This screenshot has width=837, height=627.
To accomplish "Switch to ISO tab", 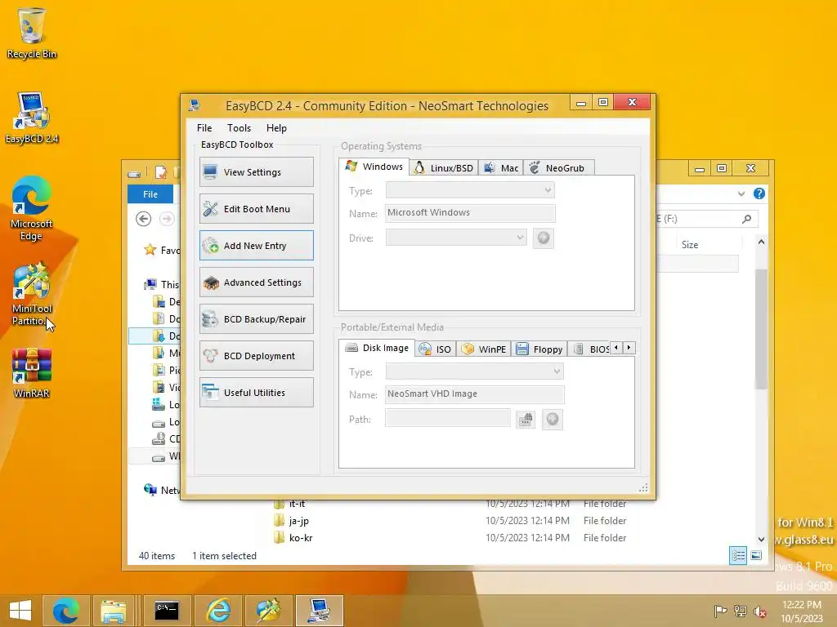I will pyautogui.click(x=436, y=349).
